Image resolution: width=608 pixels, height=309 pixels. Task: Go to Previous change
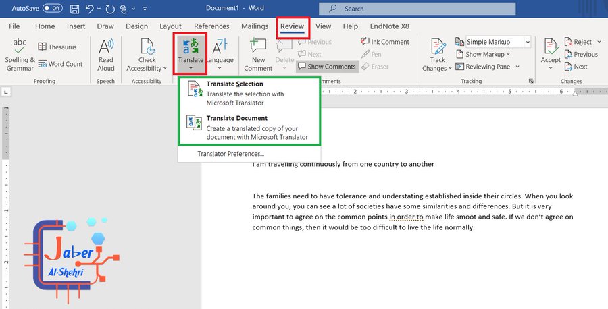pos(581,54)
